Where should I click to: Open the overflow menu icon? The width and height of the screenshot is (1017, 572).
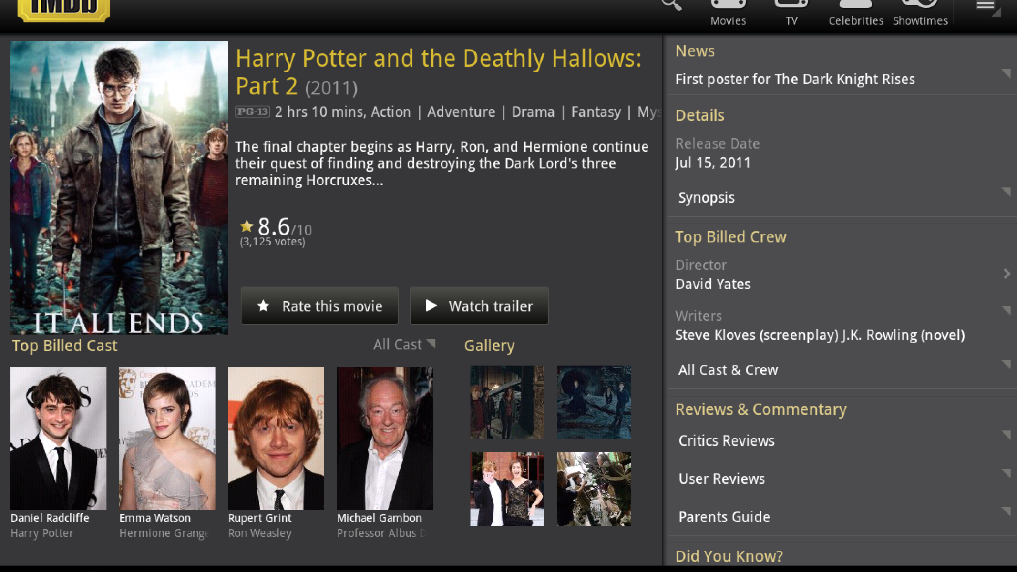(986, 7)
